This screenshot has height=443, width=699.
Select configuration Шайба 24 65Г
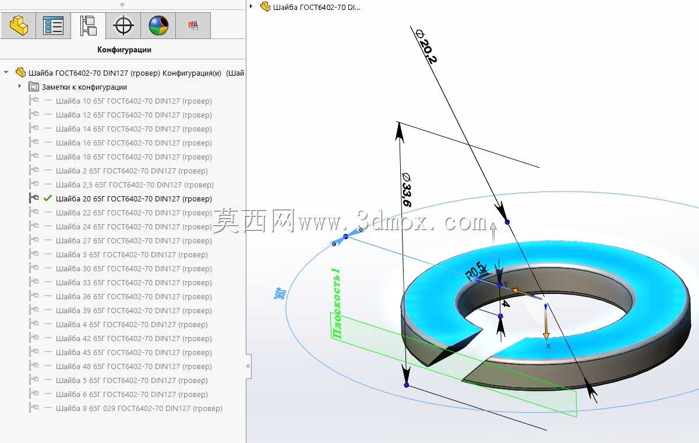134,226
